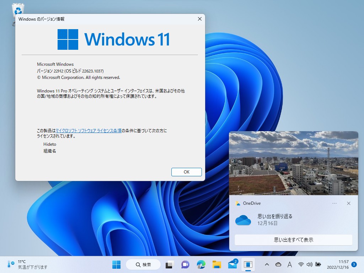
Task: Open the Mail app showing 2 notifications
Action: (232, 264)
